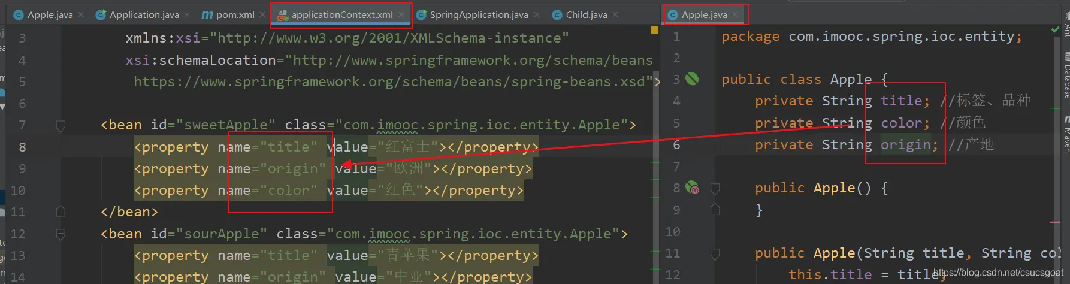Viewport: 1070px width, 284px height.
Task: Click the value "中亚" in XML
Action: tap(408, 277)
